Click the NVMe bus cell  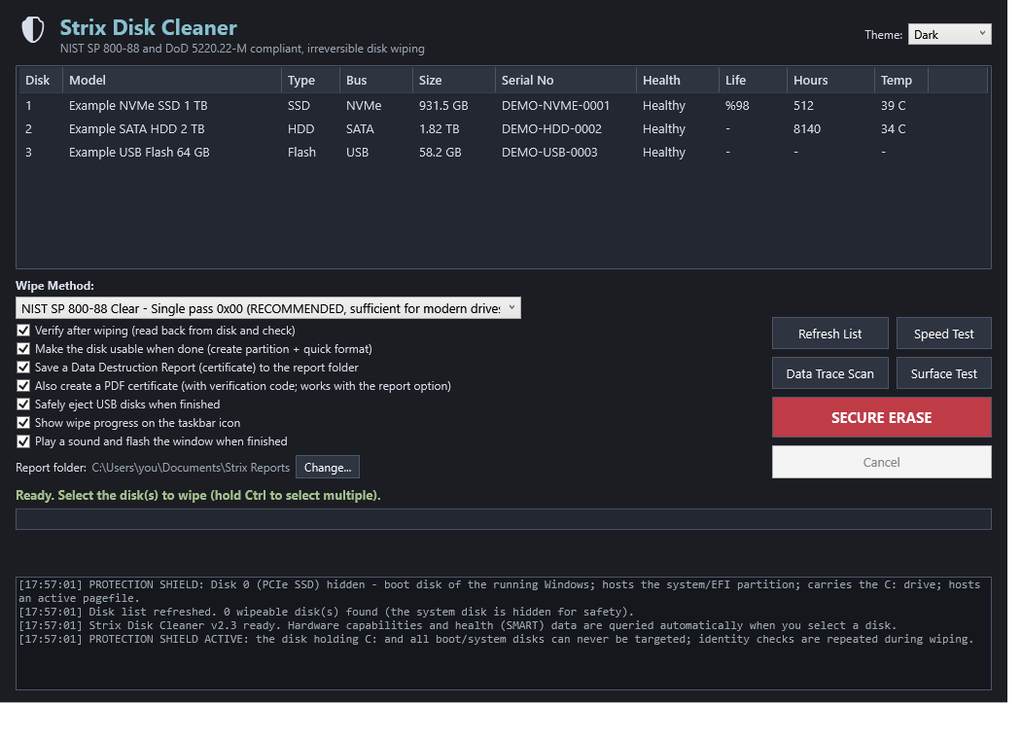(364, 106)
